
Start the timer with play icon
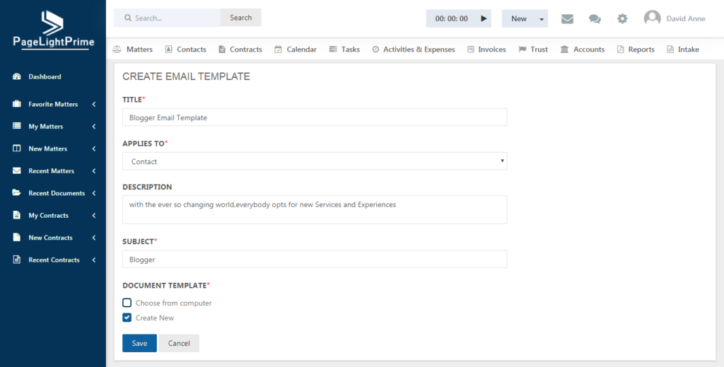point(484,18)
